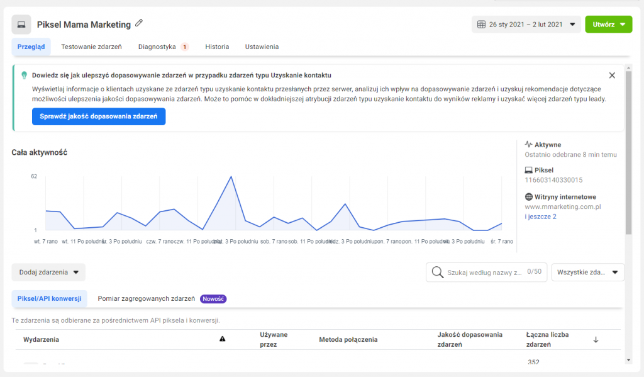Expand the Dodaj zdarzenia dropdown

[48, 272]
